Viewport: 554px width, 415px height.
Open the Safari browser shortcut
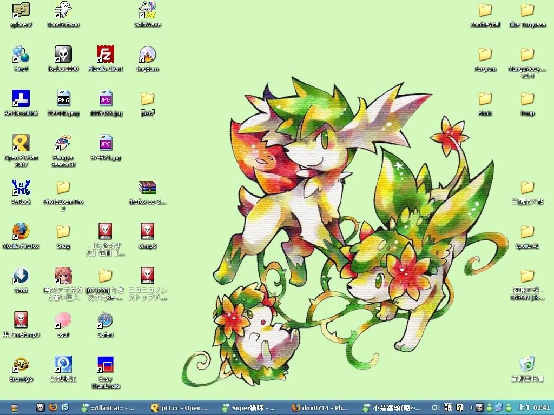105,320
